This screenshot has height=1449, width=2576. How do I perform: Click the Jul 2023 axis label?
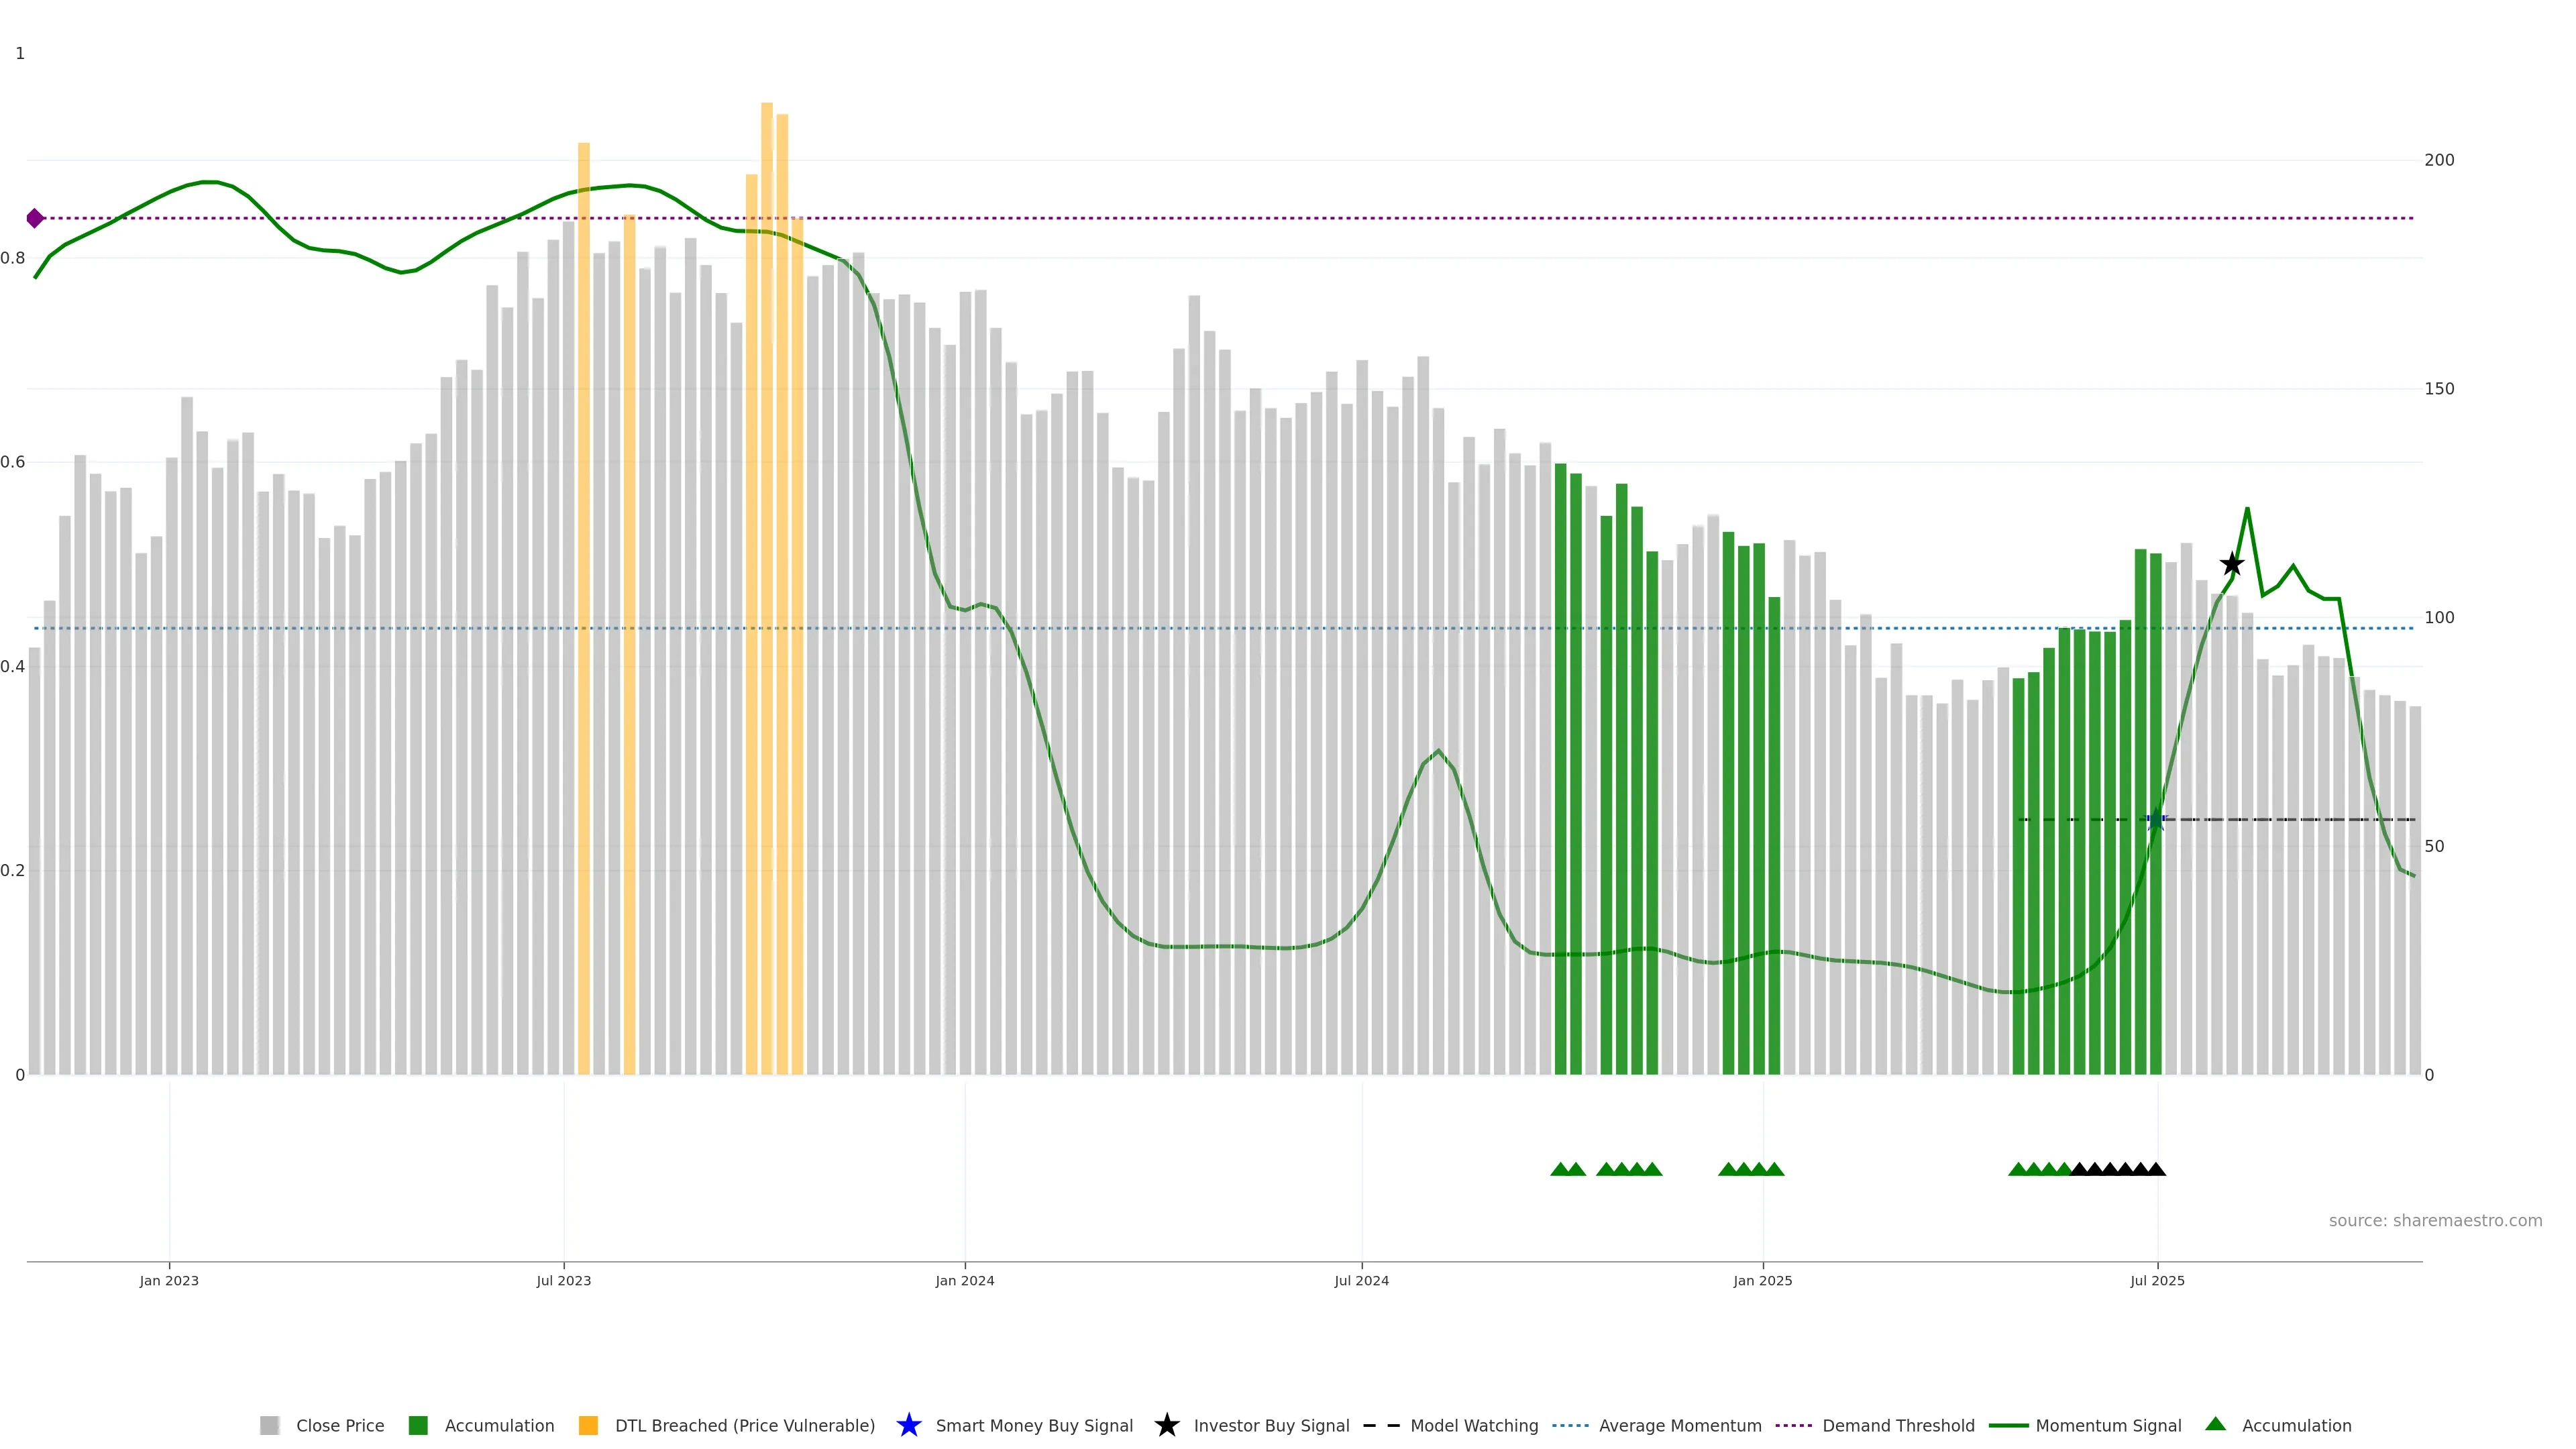[564, 1281]
